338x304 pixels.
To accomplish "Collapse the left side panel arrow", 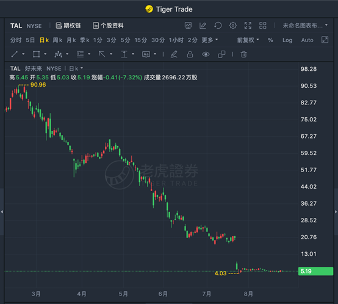I will click(x=2, y=212).
